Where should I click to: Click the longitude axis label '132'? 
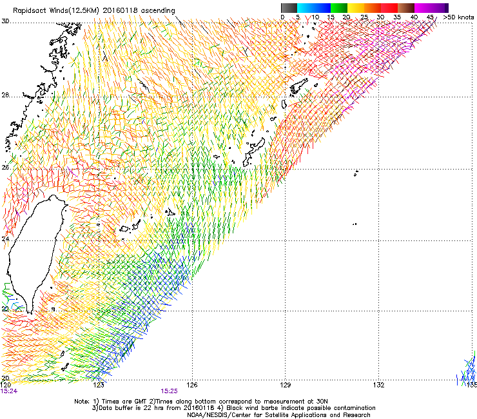point(379,385)
